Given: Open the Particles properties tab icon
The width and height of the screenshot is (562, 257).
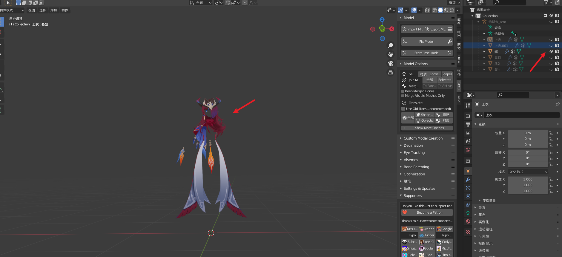Looking at the screenshot, I should (468, 188).
